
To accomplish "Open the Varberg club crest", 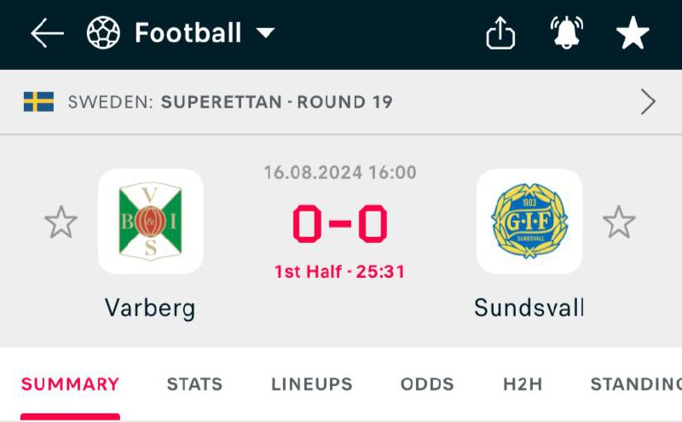I will pyautogui.click(x=151, y=221).
